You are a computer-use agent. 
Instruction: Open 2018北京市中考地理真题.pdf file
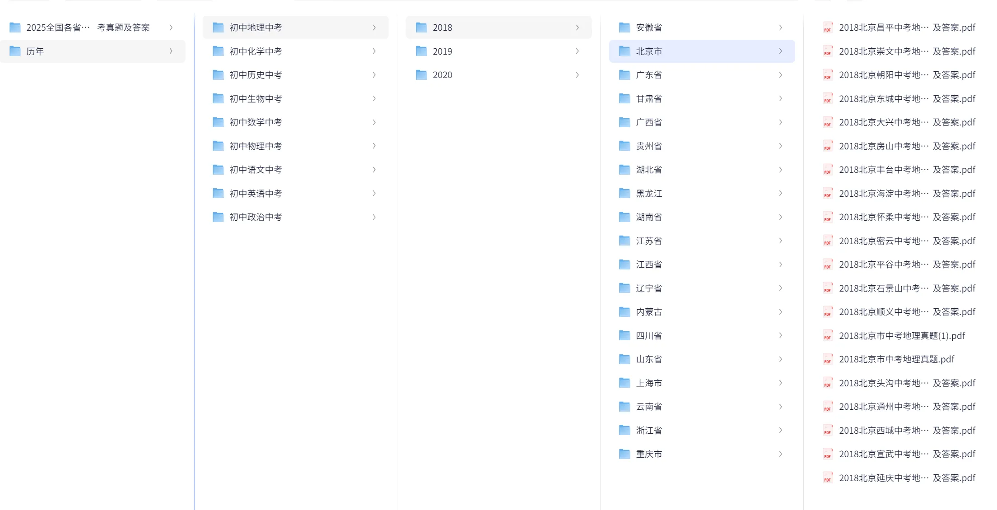click(896, 359)
